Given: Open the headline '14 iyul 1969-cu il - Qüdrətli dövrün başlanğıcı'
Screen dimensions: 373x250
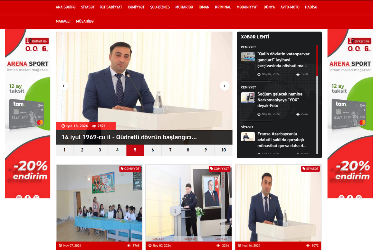Looking at the screenshot, I should click(129, 137).
